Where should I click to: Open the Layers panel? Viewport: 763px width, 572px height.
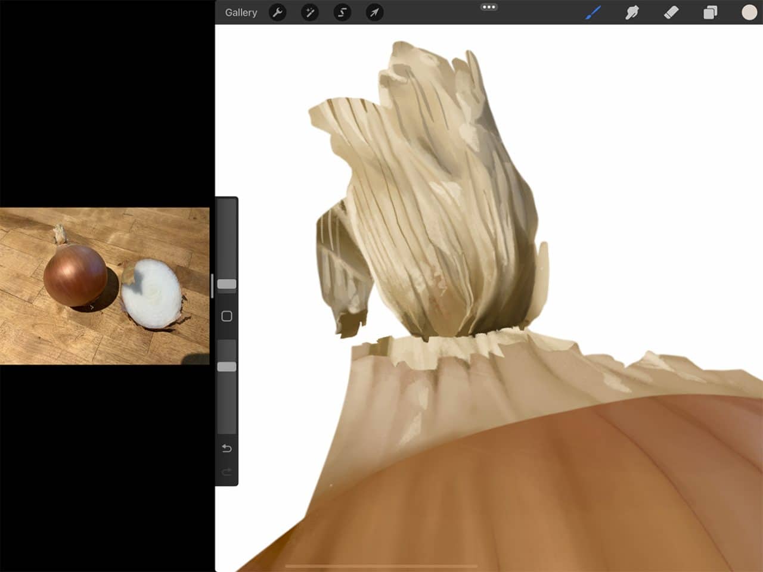[709, 12]
